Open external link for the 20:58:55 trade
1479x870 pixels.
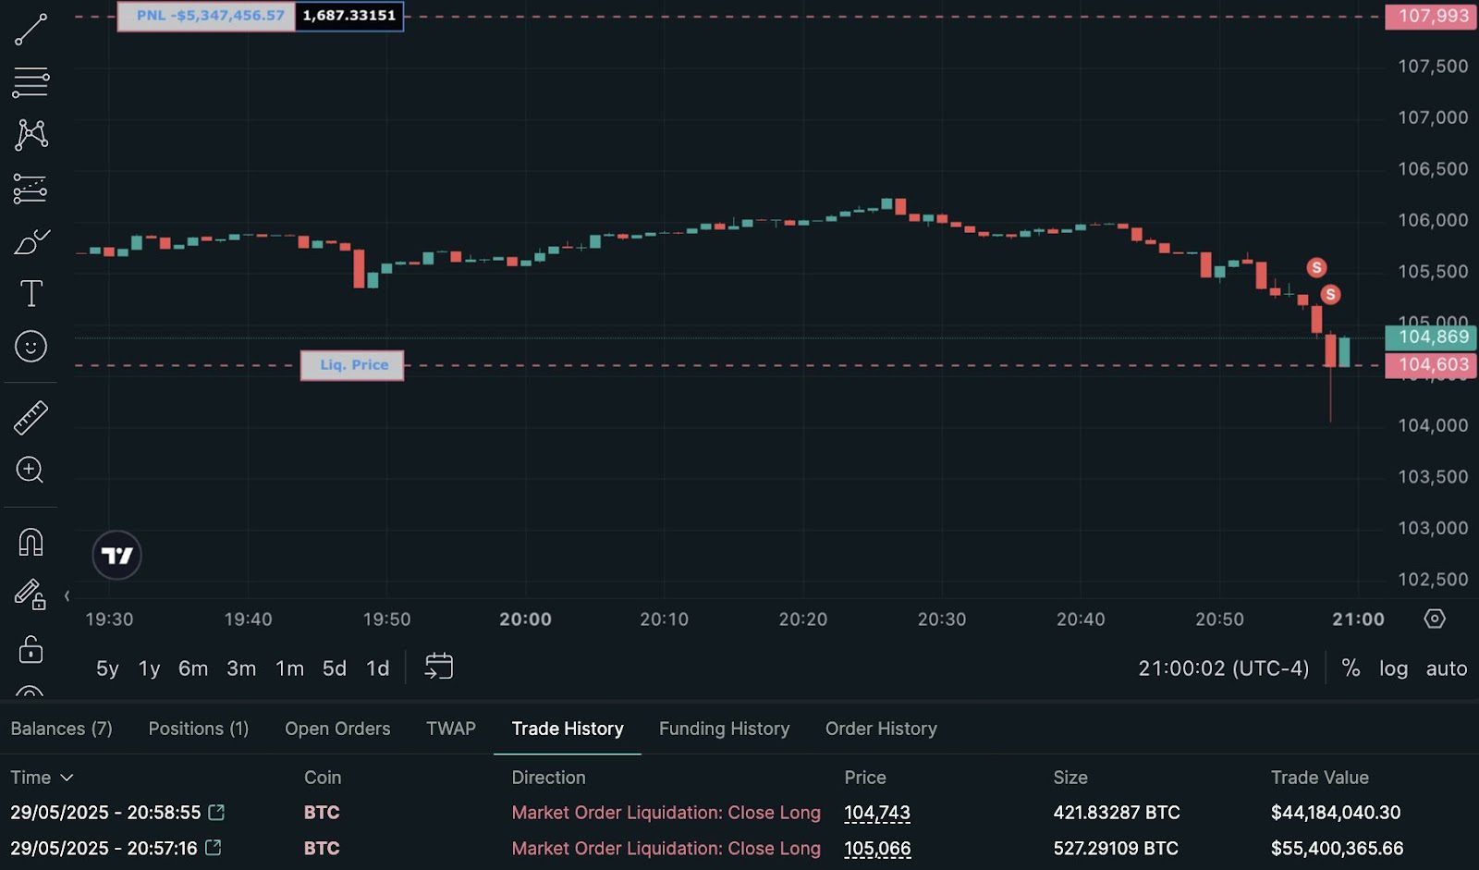click(x=216, y=813)
